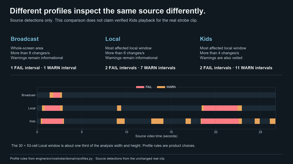Click the Broadcast y-axis label on chart
Viewport: 293px width, 164px height.
(28, 95)
